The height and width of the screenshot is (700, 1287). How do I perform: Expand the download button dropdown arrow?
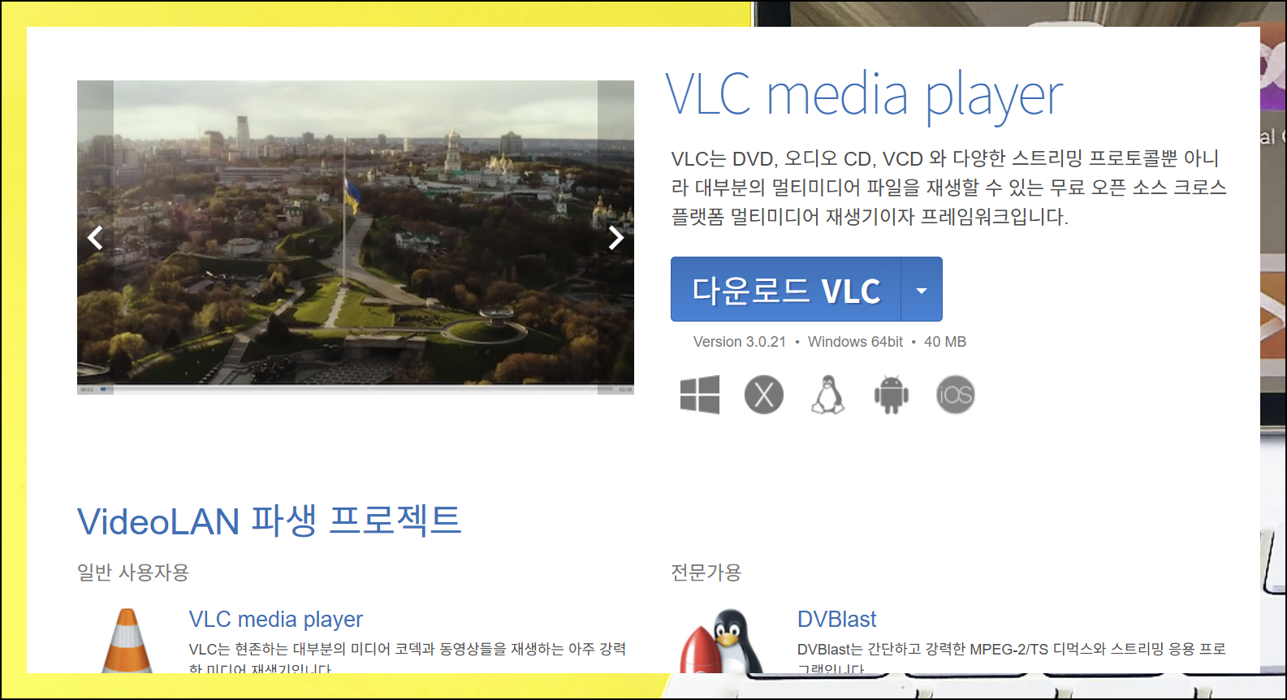point(922,289)
